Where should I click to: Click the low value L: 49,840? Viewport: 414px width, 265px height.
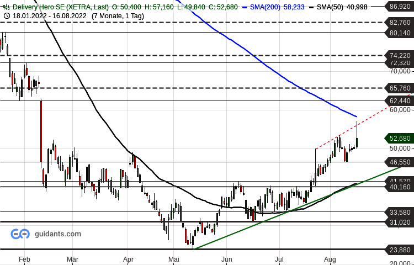pos(191,7)
